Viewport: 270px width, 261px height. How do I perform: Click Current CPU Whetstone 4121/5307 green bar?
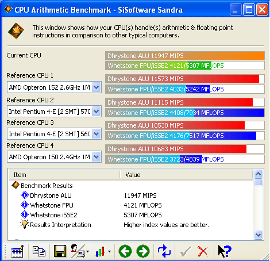pyautogui.click(x=185, y=66)
